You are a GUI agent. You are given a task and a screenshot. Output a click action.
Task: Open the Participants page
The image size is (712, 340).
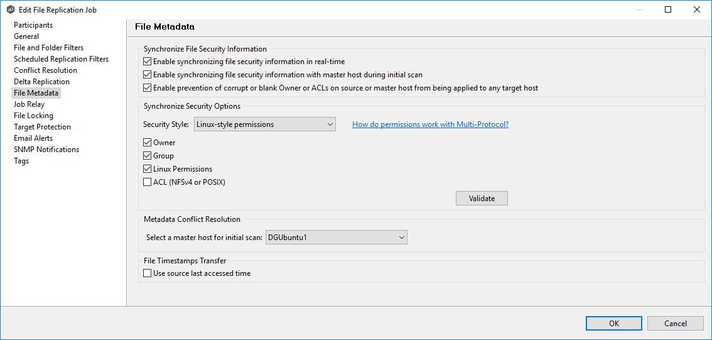(33, 25)
